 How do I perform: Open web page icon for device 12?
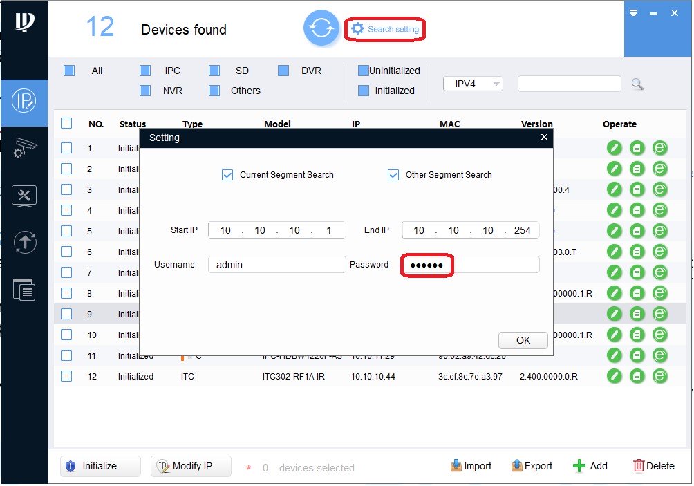660,376
